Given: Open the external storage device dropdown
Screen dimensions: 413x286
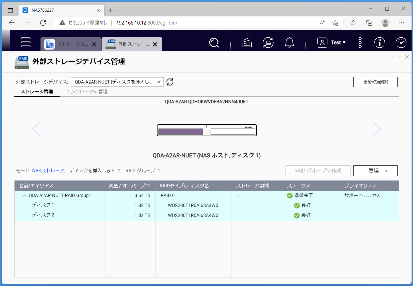Looking at the screenshot, I should (x=117, y=82).
